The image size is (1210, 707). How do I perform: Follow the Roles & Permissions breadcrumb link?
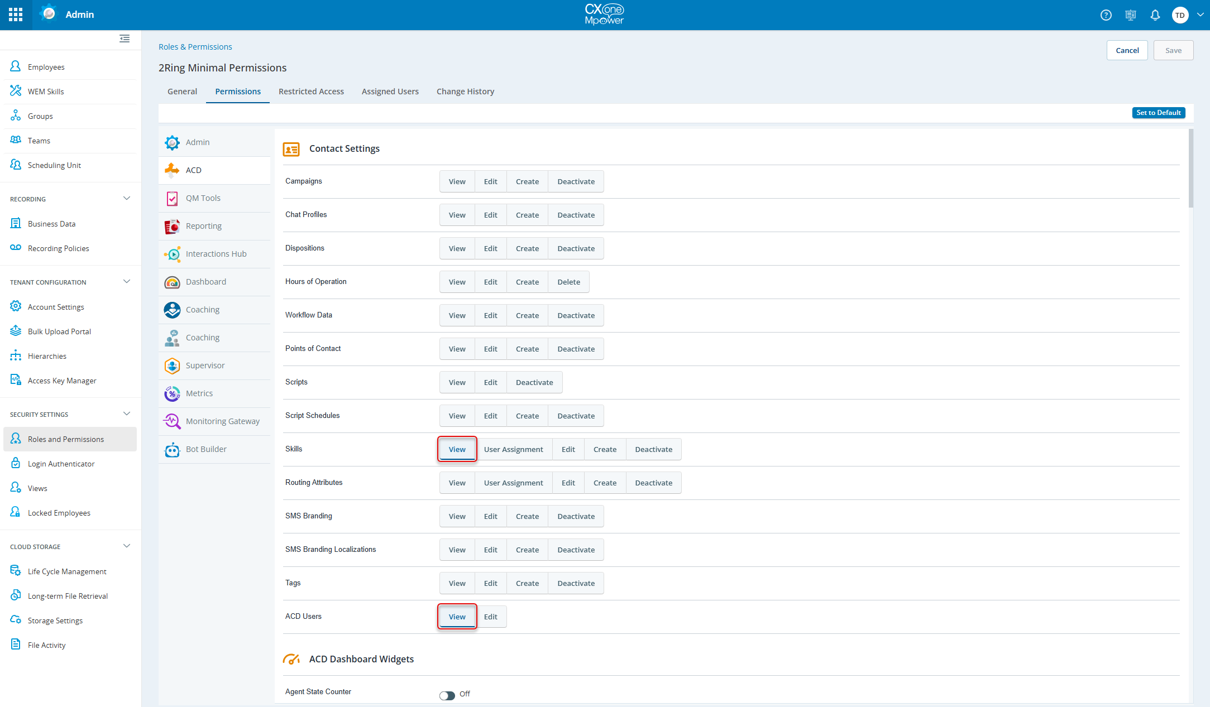[x=195, y=47]
